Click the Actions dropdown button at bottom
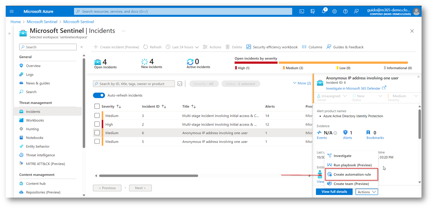 point(367,192)
